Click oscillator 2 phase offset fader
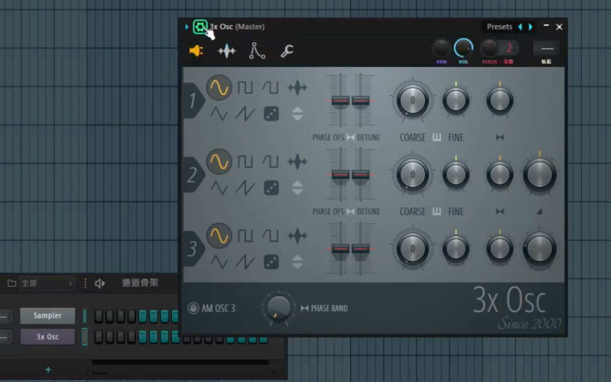Screen dimensions: 611x382 340,175
